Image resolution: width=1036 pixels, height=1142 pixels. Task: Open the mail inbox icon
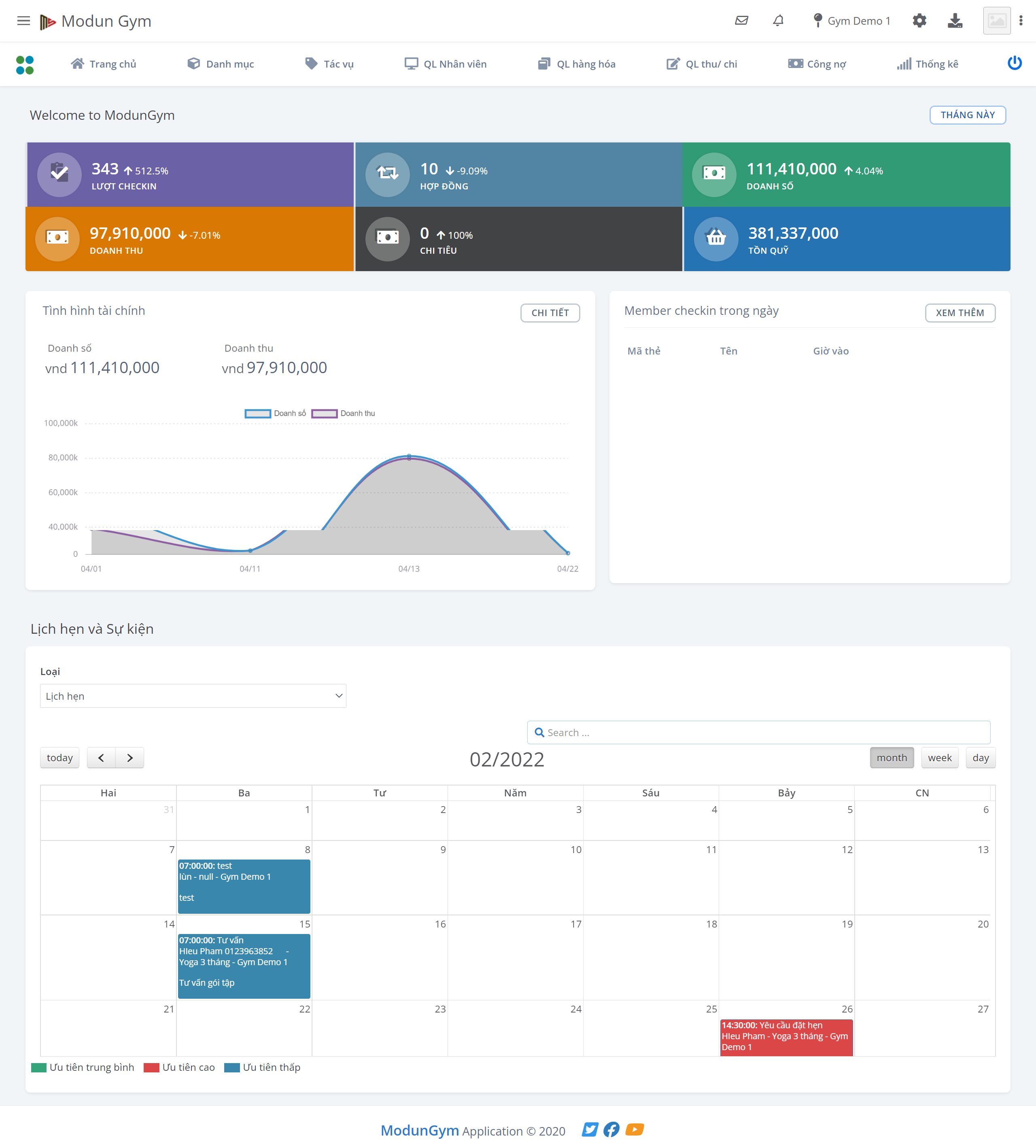741,21
